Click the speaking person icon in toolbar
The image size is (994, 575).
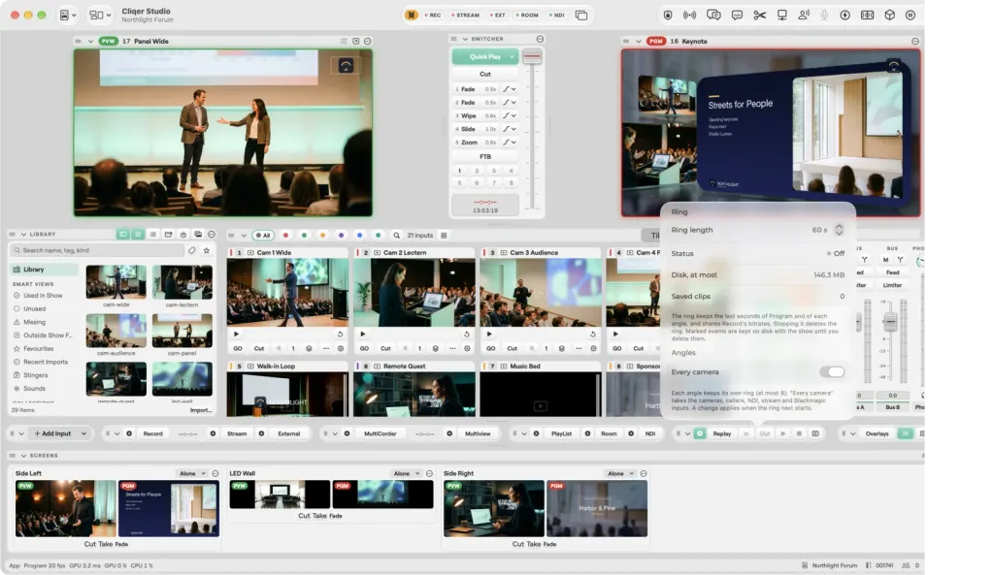803,16
